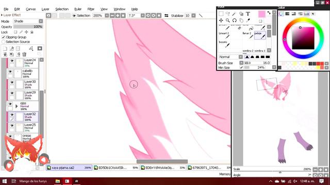Delete the selected layer

point(24,54)
